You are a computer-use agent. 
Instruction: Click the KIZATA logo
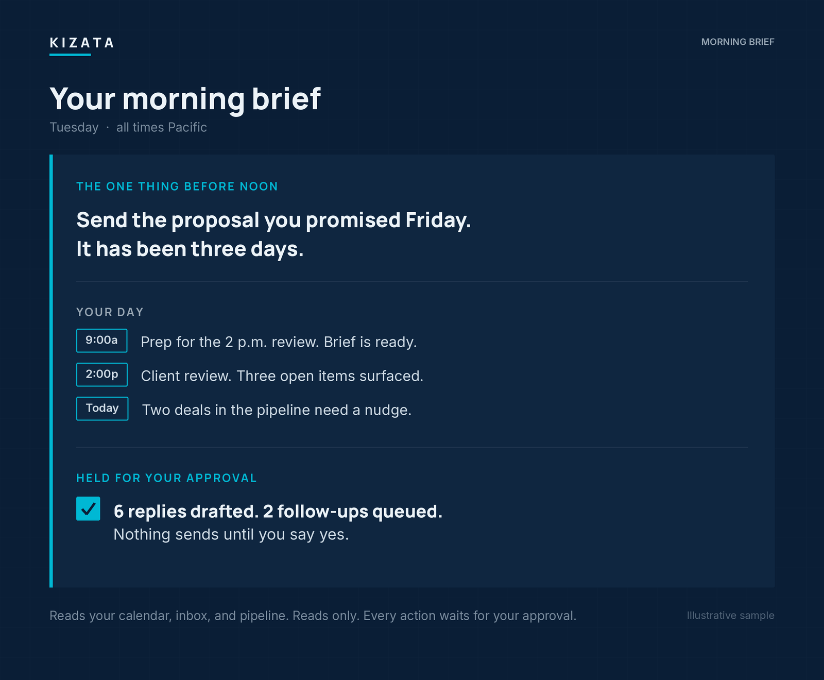coord(81,43)
